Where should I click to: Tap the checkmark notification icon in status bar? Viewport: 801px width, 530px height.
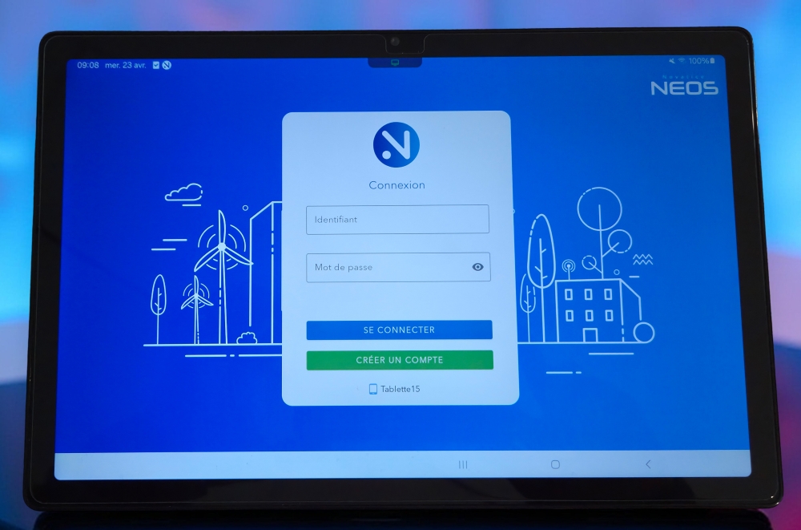(x=156, y=65)
